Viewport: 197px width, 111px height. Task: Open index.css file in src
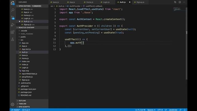[26, 61]
